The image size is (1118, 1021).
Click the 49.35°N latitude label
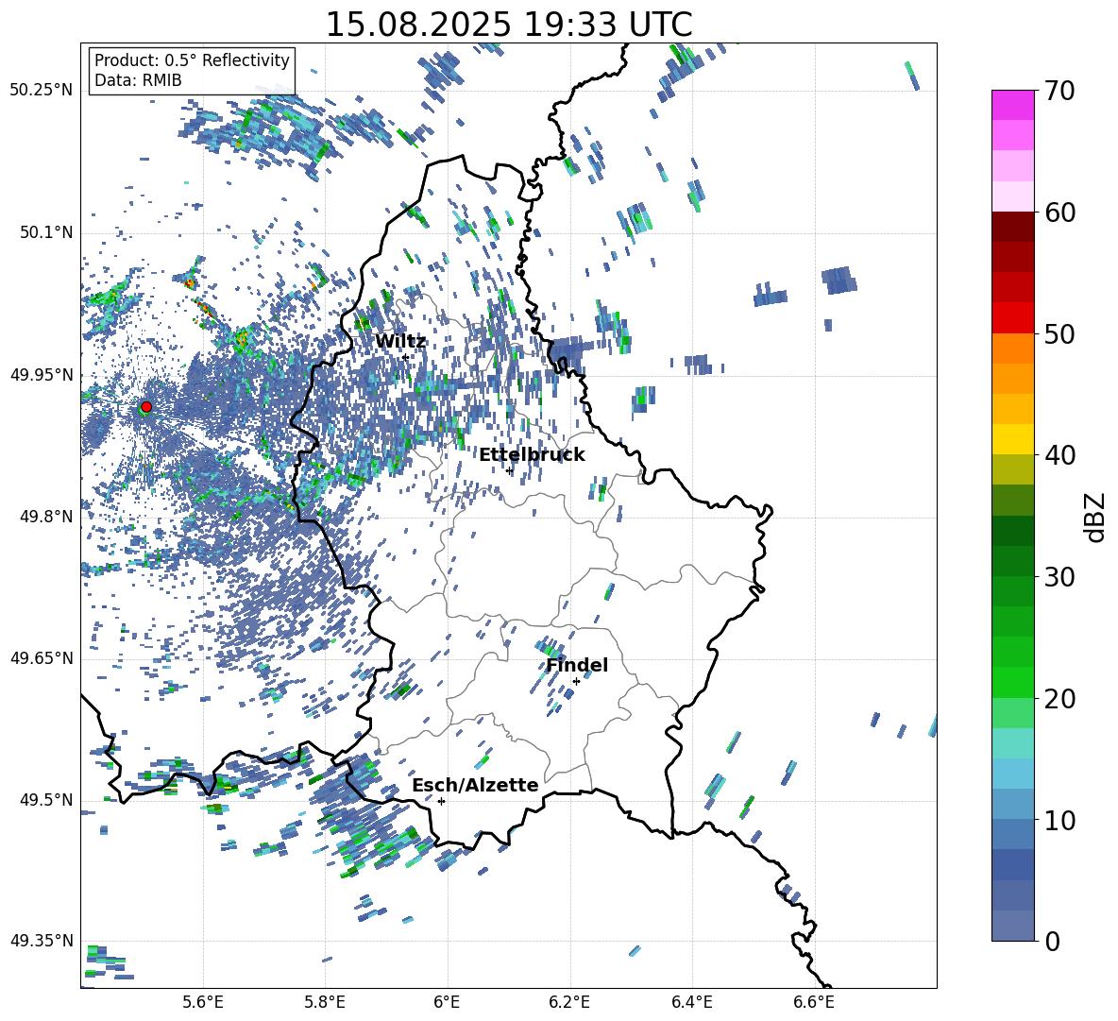pyautogui.click(x=42, y=941)
